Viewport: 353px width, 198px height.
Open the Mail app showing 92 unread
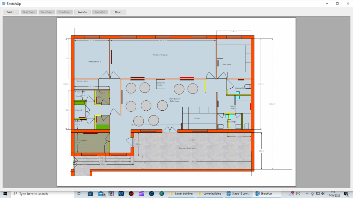pyautogui.click(x=101, y=194)
